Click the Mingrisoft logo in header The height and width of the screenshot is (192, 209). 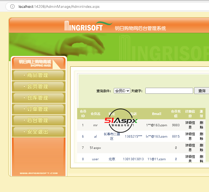coord(88,26)
